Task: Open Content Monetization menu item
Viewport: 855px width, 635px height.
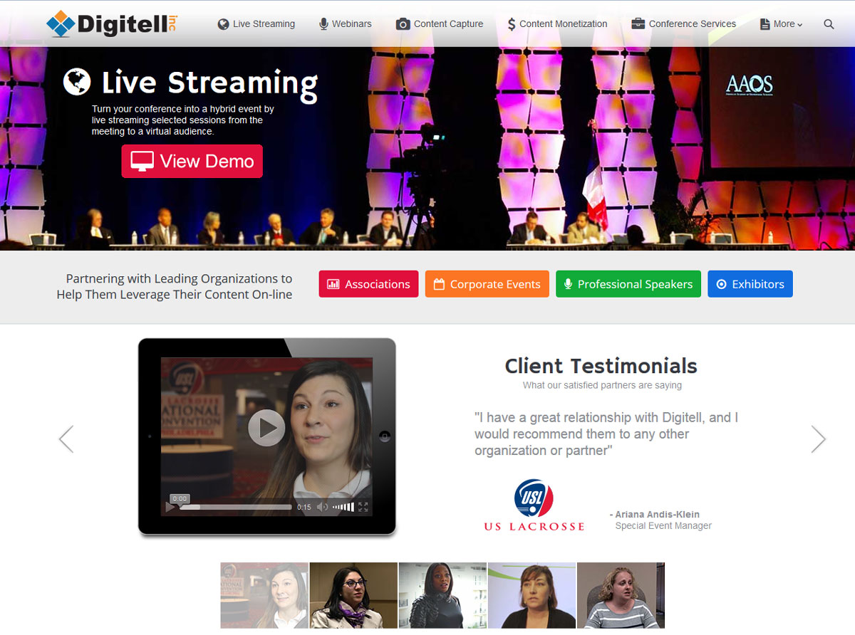Action: pos(557,23)
